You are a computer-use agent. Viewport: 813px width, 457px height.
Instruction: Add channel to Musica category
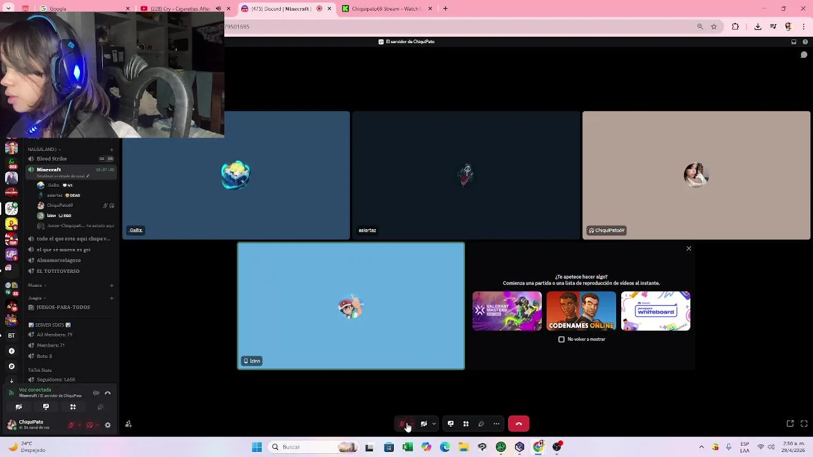111,285
